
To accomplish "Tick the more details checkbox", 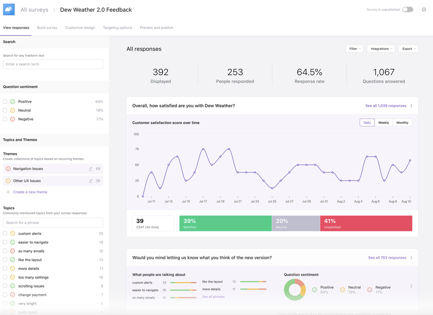I will (5, 268).
